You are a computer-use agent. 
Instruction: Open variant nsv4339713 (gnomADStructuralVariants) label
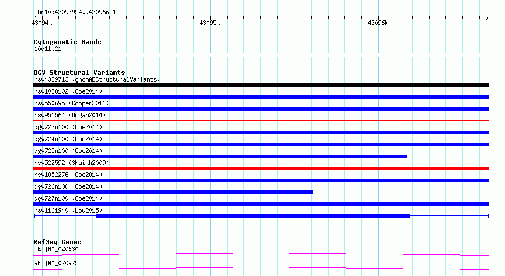(97, 79)
